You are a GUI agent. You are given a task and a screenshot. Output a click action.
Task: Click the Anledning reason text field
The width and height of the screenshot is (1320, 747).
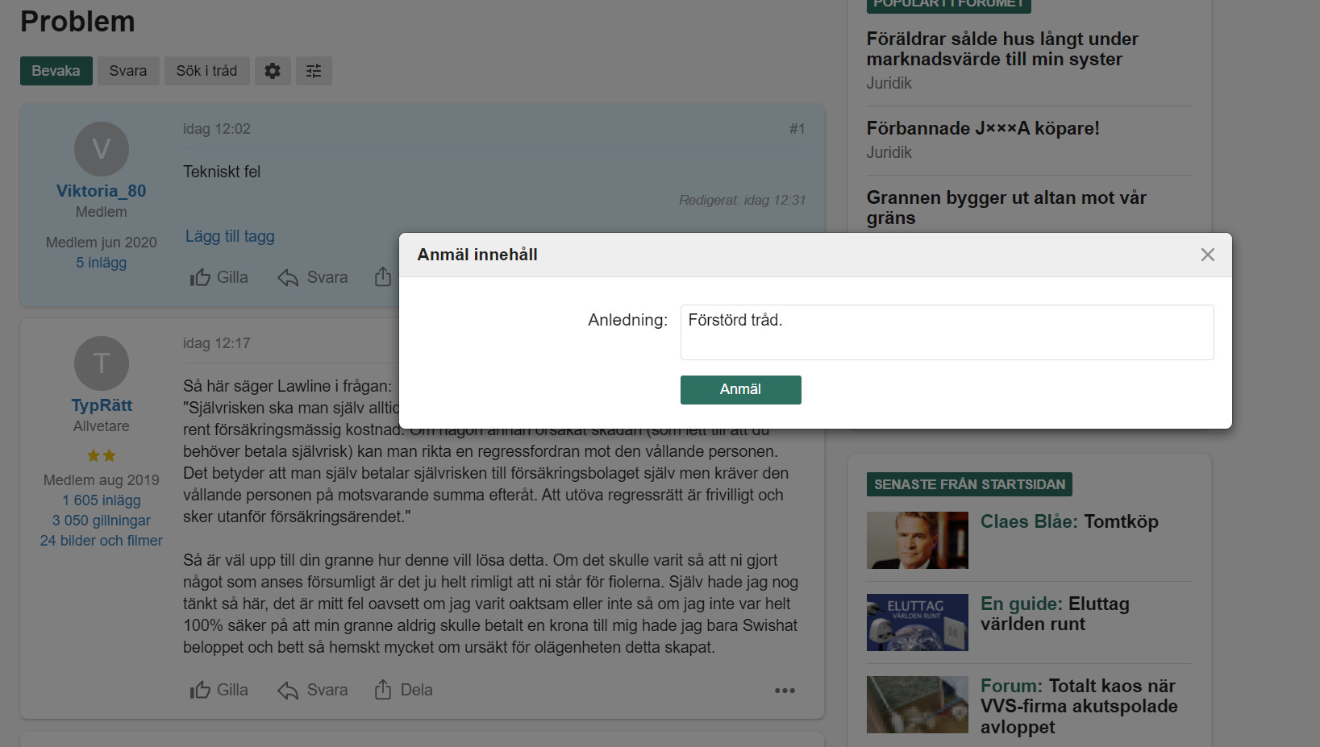(x=947, y=332)
